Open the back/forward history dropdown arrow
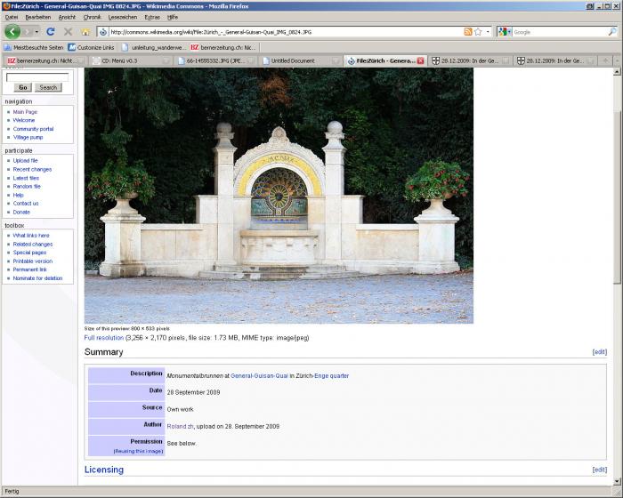This screenshot has height=498, width=623. pyautogui.click(x=37, y=31)
